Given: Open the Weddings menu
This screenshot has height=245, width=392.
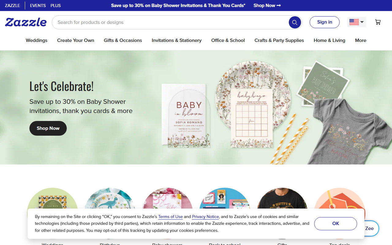Looking at the screenshot, I should [36, 40].
